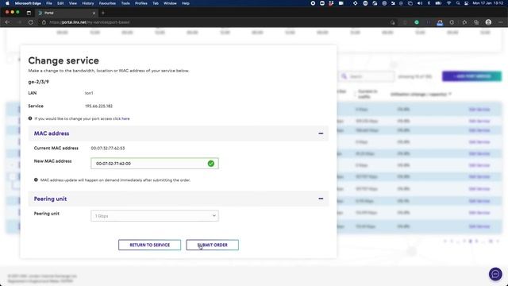The width and height of the screenshot is (508, 286).
Task: Click the Add Port Service button behind dialog
Action: click(471, 76)
